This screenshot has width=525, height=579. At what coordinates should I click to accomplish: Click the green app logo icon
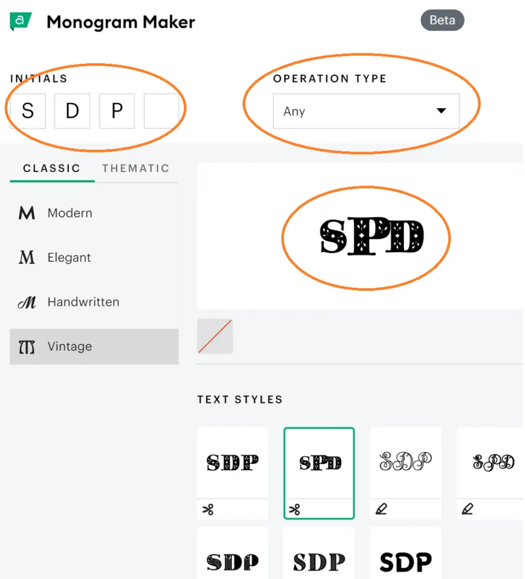coord(21,21)
